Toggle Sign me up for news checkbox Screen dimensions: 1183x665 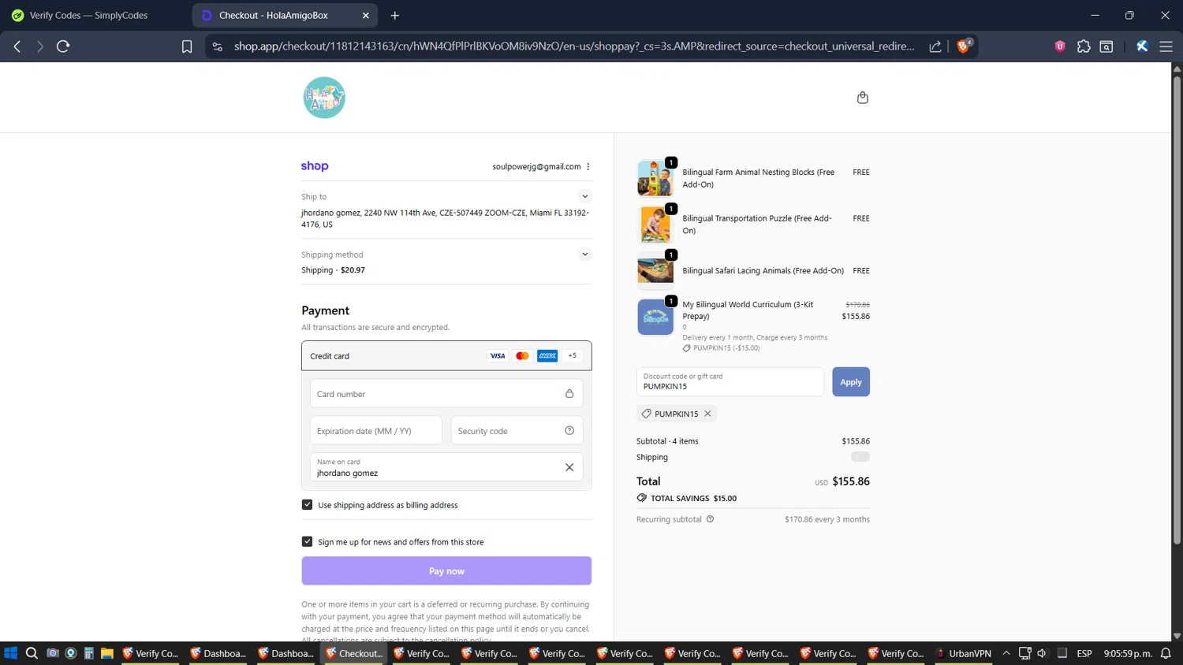(x=308, y=541)
